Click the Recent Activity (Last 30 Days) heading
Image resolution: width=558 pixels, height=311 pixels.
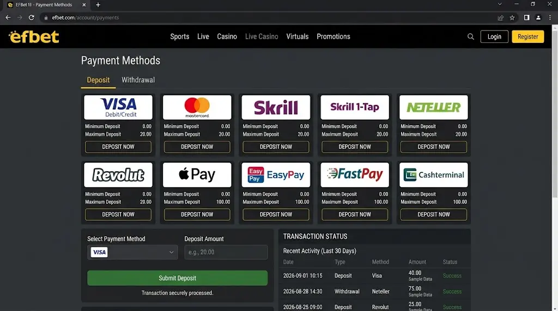click(319, 251)
